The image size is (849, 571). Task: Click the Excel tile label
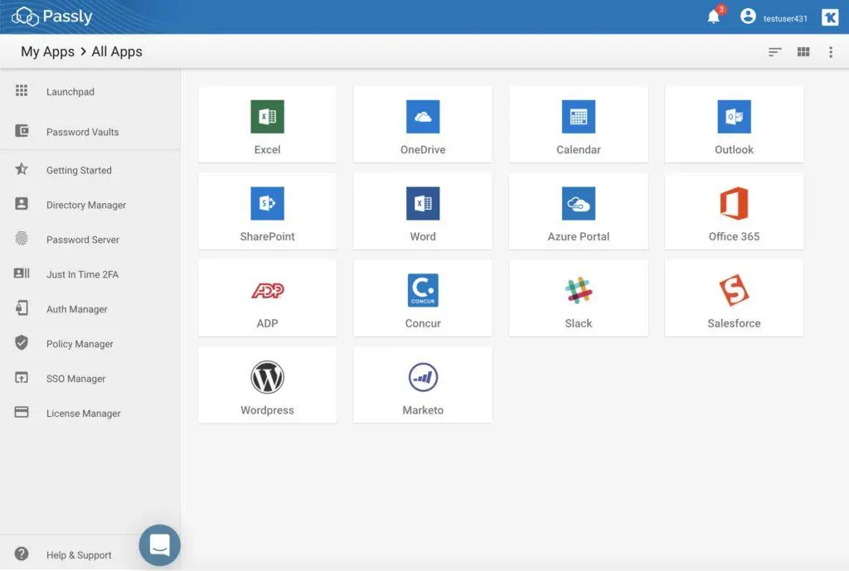[x=268, y=149]
